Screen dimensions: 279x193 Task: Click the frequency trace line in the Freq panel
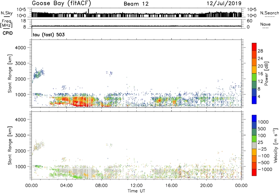[x=136, y=26]
